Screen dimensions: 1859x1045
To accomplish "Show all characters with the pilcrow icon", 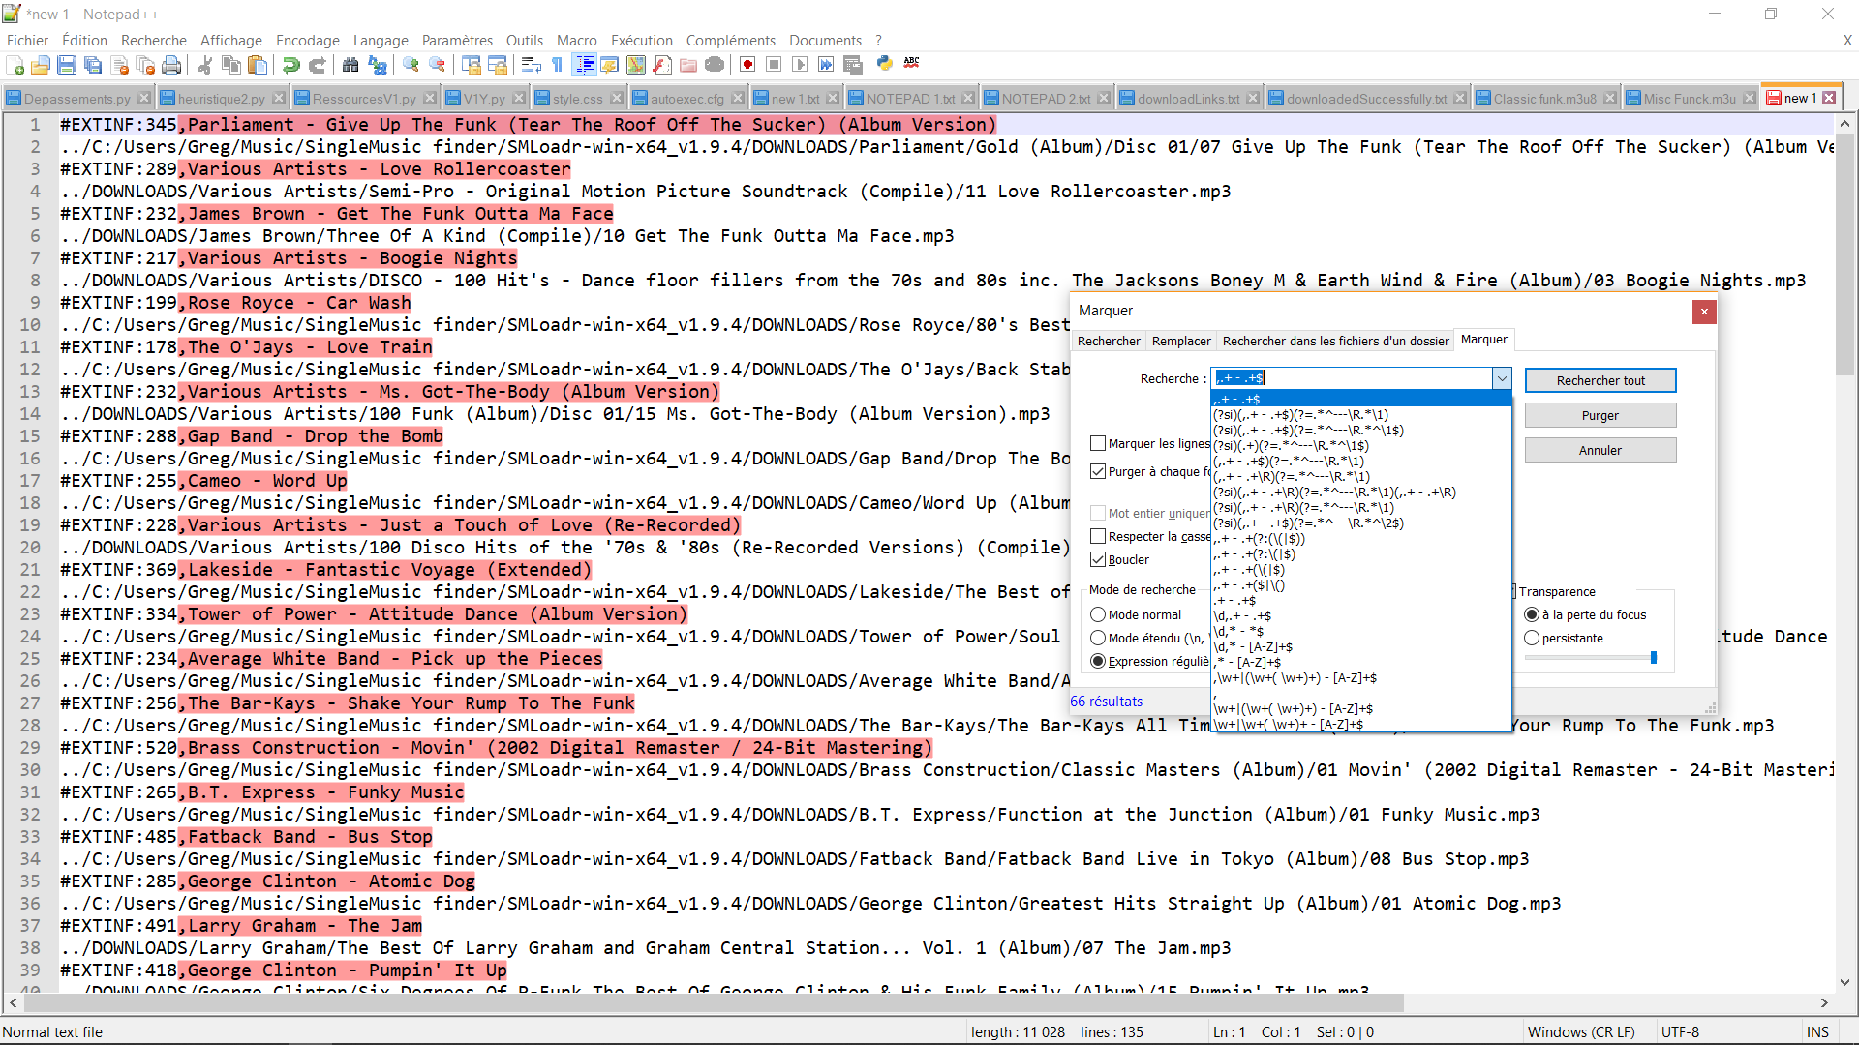I will pyautogui.click(x=557, y=65).
